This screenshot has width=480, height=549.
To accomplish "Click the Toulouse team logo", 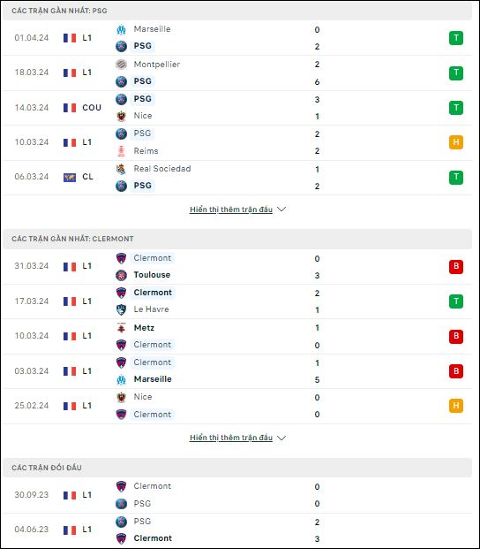I will [121, 275].
